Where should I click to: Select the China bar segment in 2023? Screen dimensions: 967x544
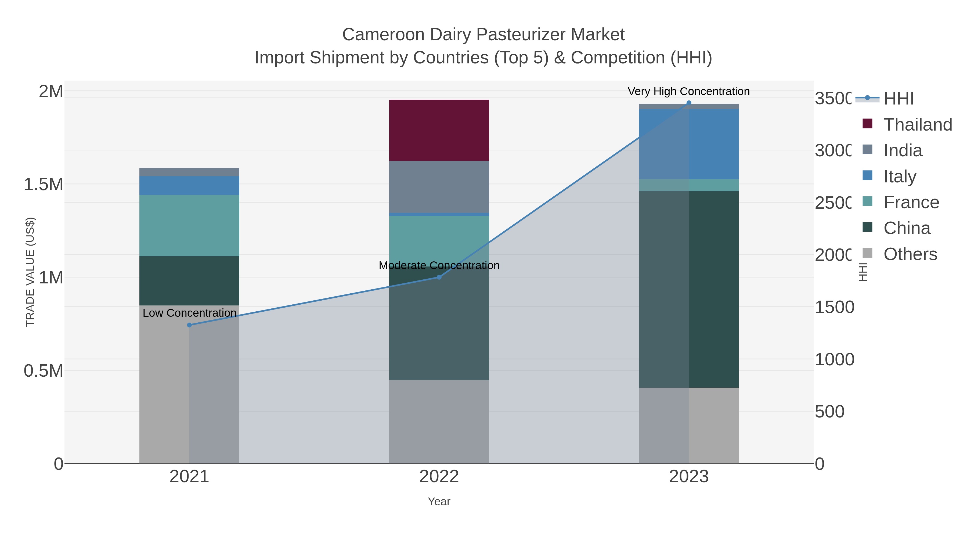point(689,289)
